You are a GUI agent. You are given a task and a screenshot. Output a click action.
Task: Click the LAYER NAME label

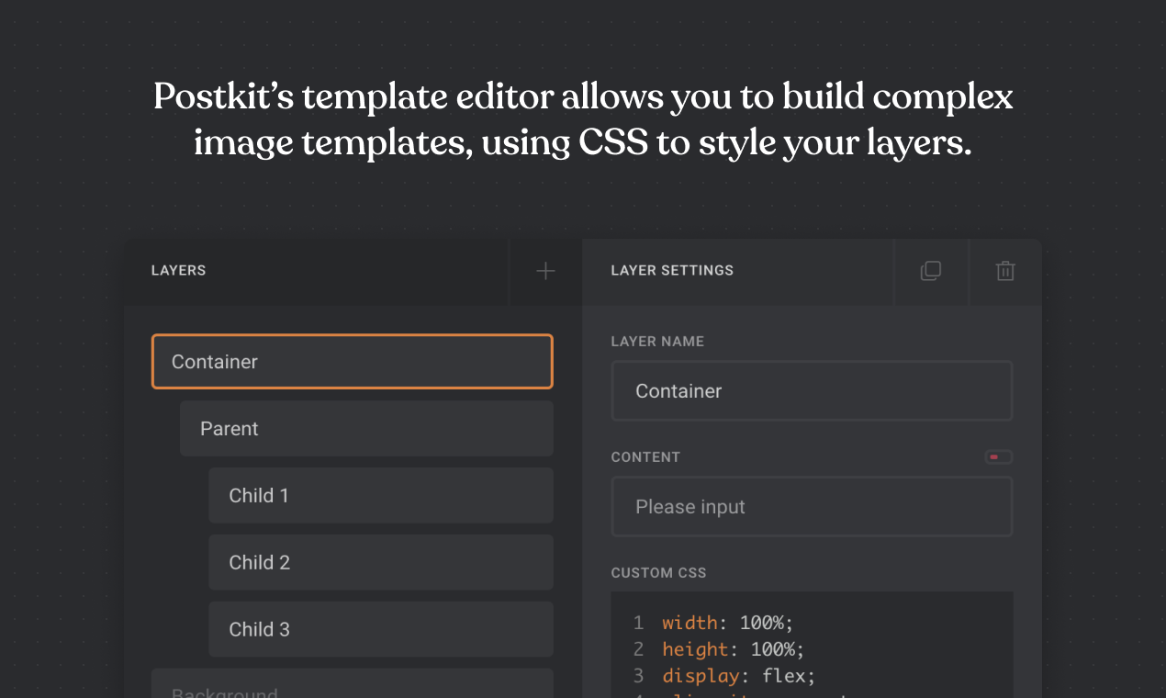pyautogui.click(x=657, y=342)
